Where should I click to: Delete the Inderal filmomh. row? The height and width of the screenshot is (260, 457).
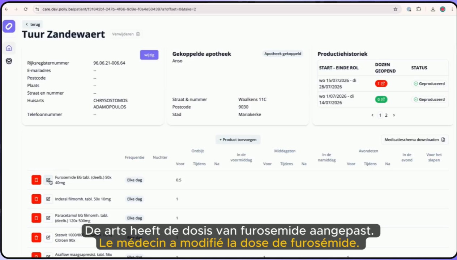(x=36, y=199)
